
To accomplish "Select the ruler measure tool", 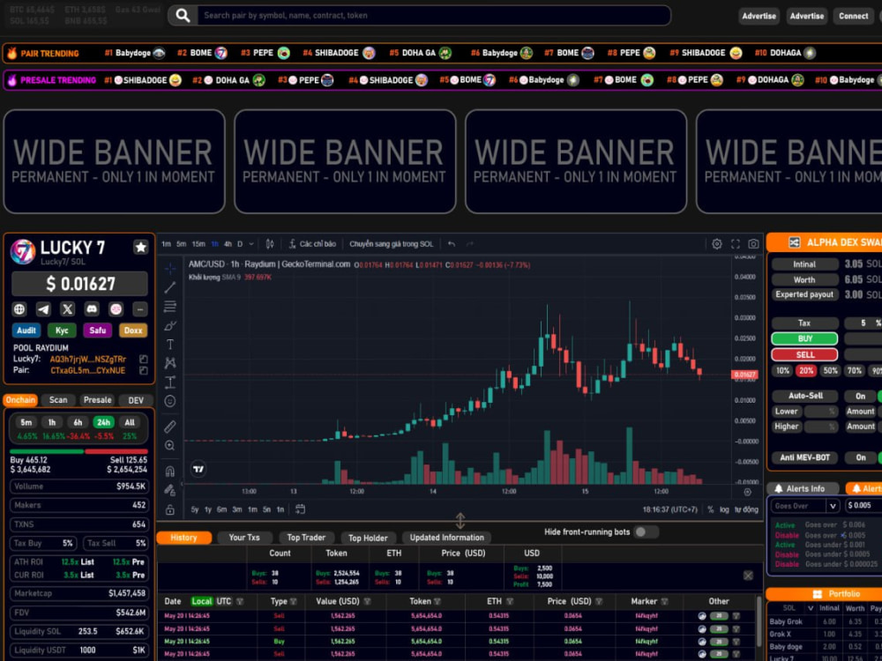I will point(170,427).
